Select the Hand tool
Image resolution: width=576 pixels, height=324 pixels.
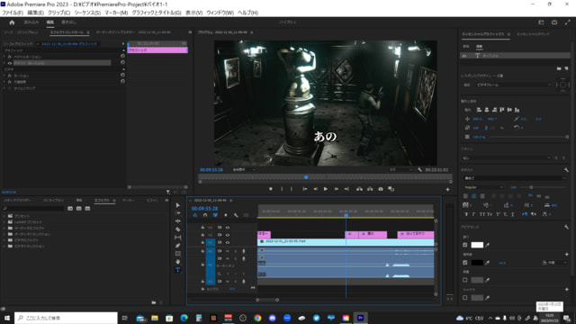tap(178, 262)
